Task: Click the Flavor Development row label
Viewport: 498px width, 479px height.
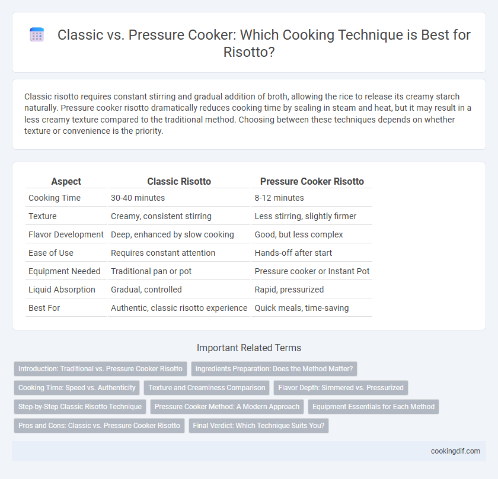Action: pyautogui.click(x=66, y=234)
